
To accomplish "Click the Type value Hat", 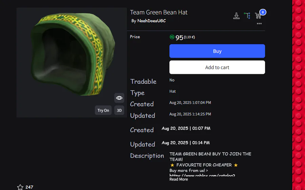I will tap(172, 91).
